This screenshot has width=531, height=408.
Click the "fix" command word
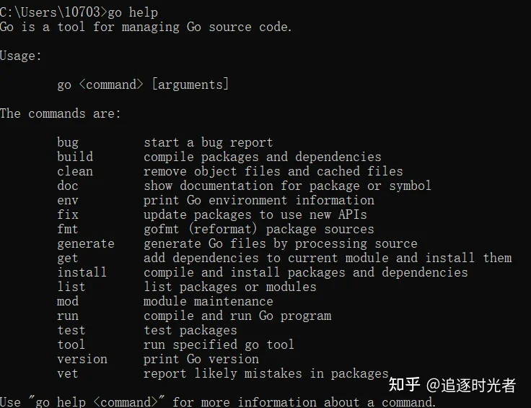coord(68,214)
